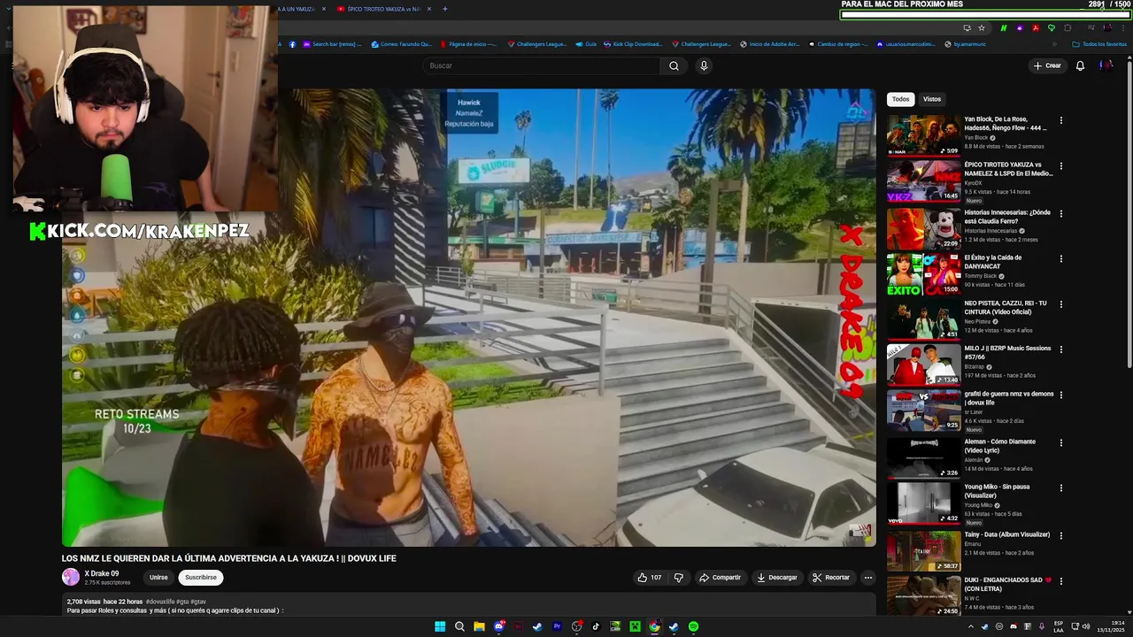Open the account avatar menu
Image resolution: width=1133 pixels, height=637 pixels.
1106,65
